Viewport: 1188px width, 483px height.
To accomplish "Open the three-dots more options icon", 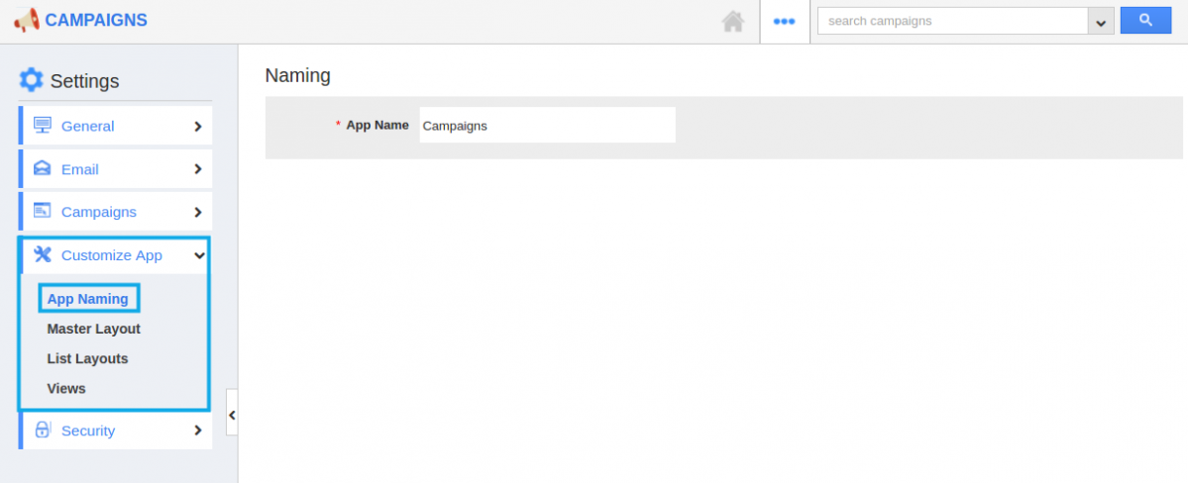I will [x=785, y=21].
